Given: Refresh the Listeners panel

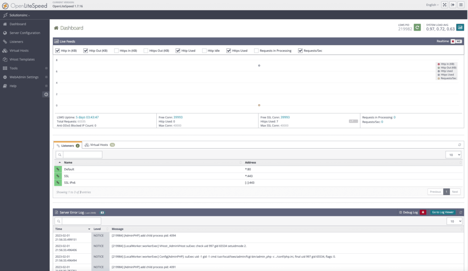Looking at the screenshot, I should [460, 145].
